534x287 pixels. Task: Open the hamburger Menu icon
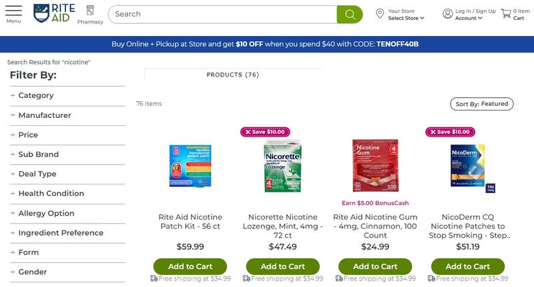click(13, 11)
